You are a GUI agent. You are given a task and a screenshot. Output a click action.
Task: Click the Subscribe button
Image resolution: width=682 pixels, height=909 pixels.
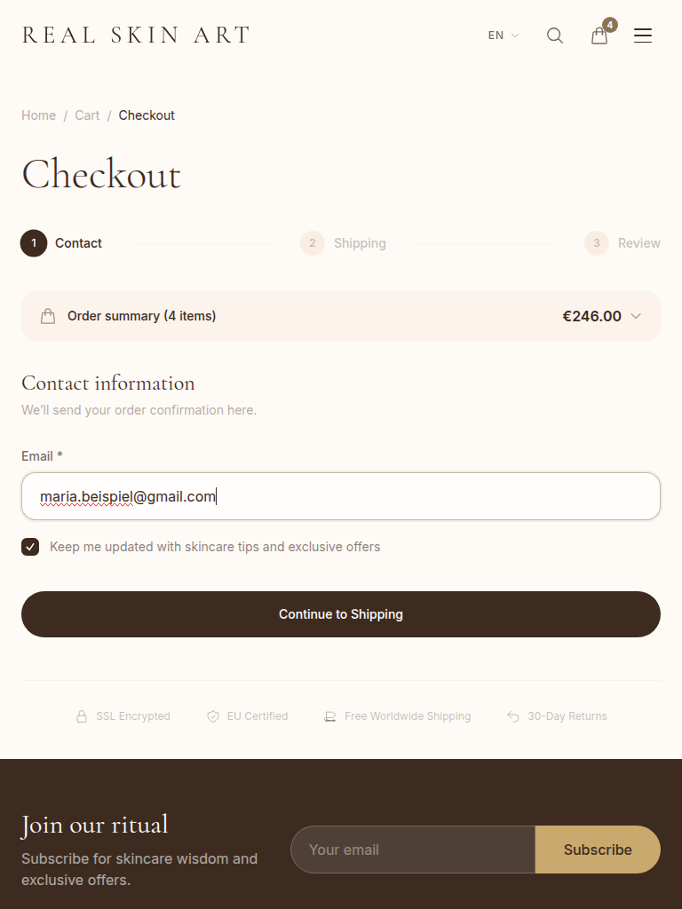[x=598, y=850]
